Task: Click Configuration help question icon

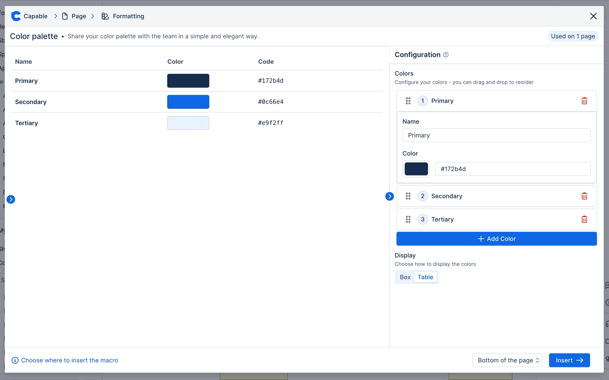Action: (446, 55)
